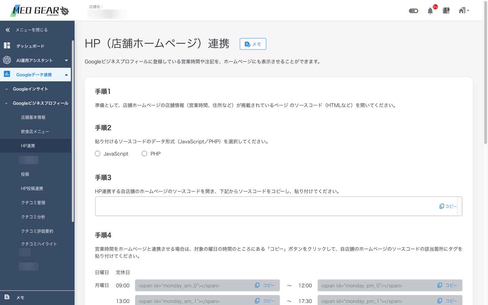
Task: Click the AI assistant swirl icon
Action: point(7,60)
